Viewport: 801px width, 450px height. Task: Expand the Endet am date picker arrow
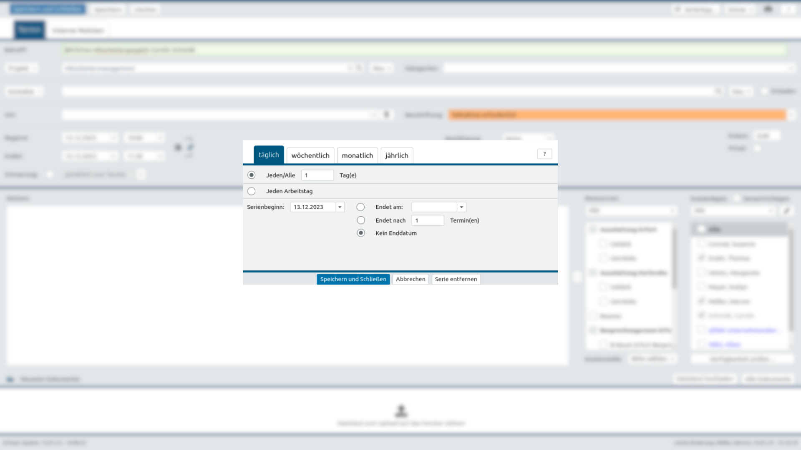coord(461,207)
